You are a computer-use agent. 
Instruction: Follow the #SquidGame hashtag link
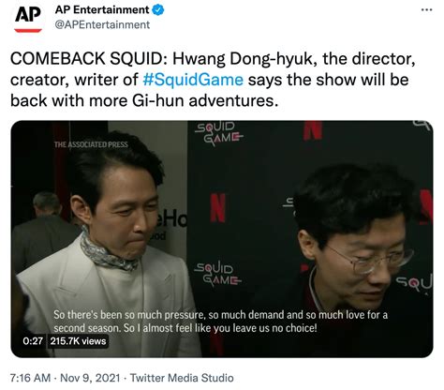point(193,80)
